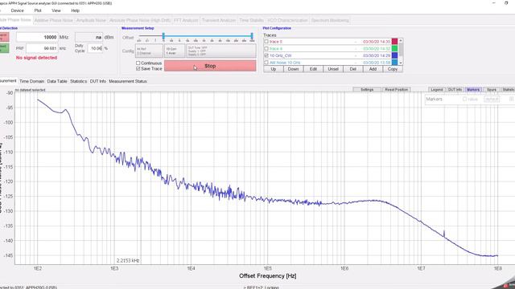Screen dimensions: 515x289
Task: Toggle the Spurs button
Action: pyautogui.click(x=492, y=89)
